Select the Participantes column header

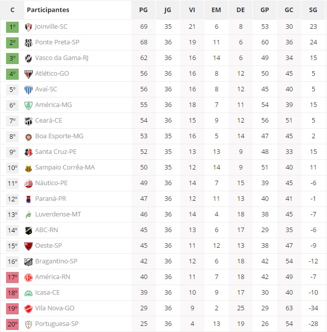pyautogui.click(x=48, y=10)
